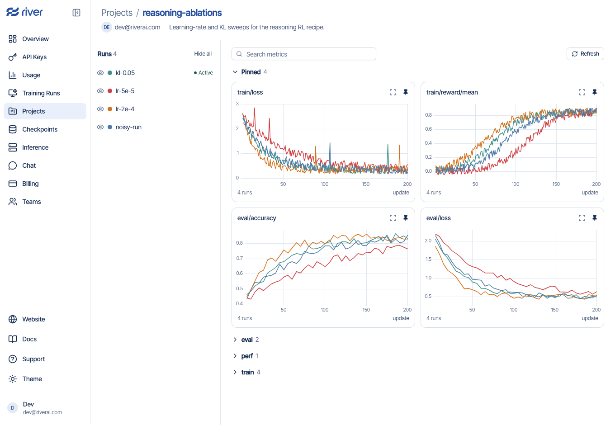615x425 pixels.
Task: Open the Checkpoints page
Action: coord(45,129)
